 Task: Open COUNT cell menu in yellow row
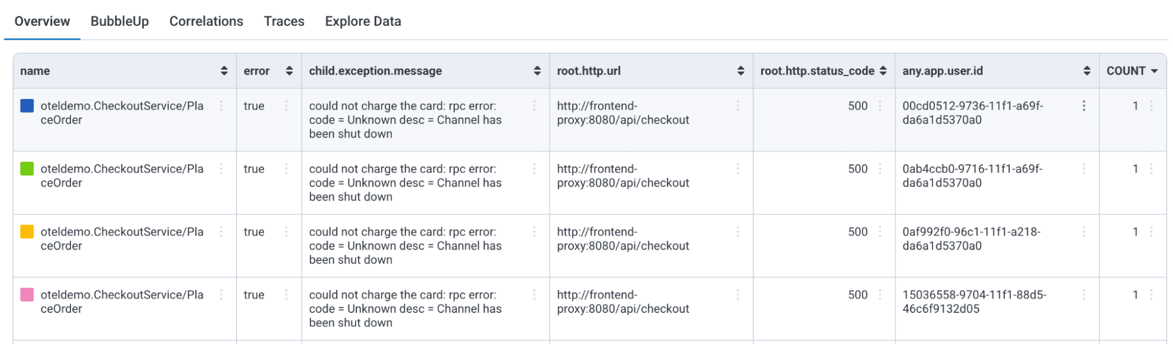(1151, 231)
